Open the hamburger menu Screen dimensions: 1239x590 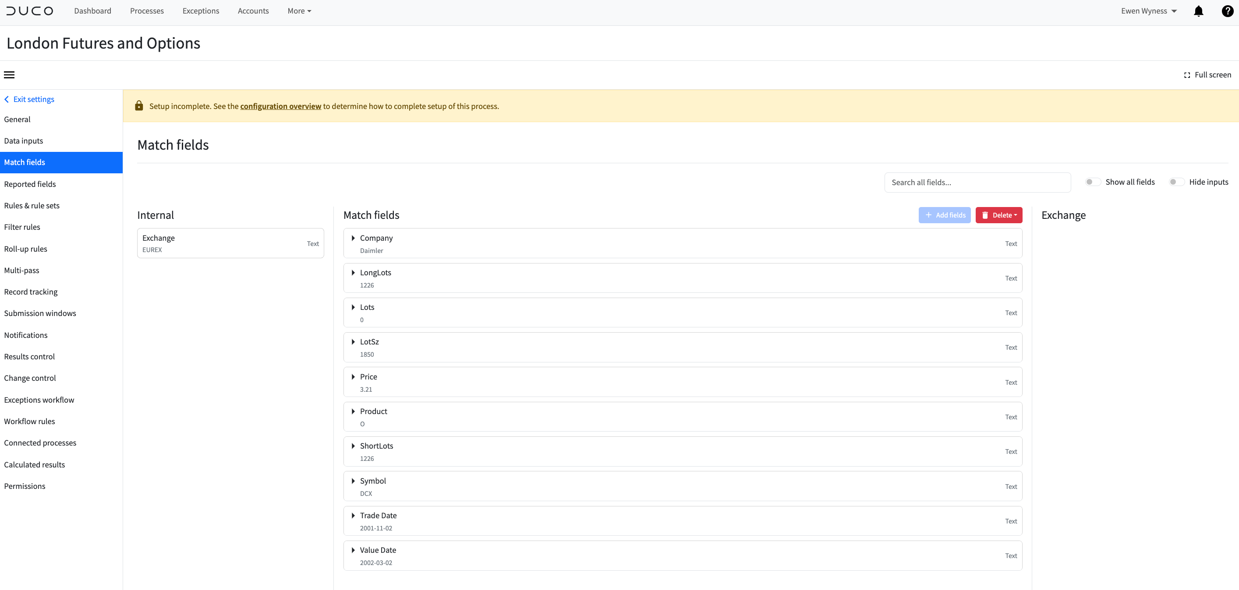pyautogui.click(x=10, y=74)
